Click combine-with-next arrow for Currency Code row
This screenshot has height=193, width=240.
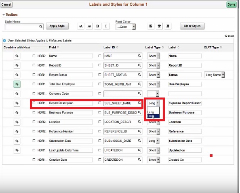pyautogui.click(x=17, y=93)
